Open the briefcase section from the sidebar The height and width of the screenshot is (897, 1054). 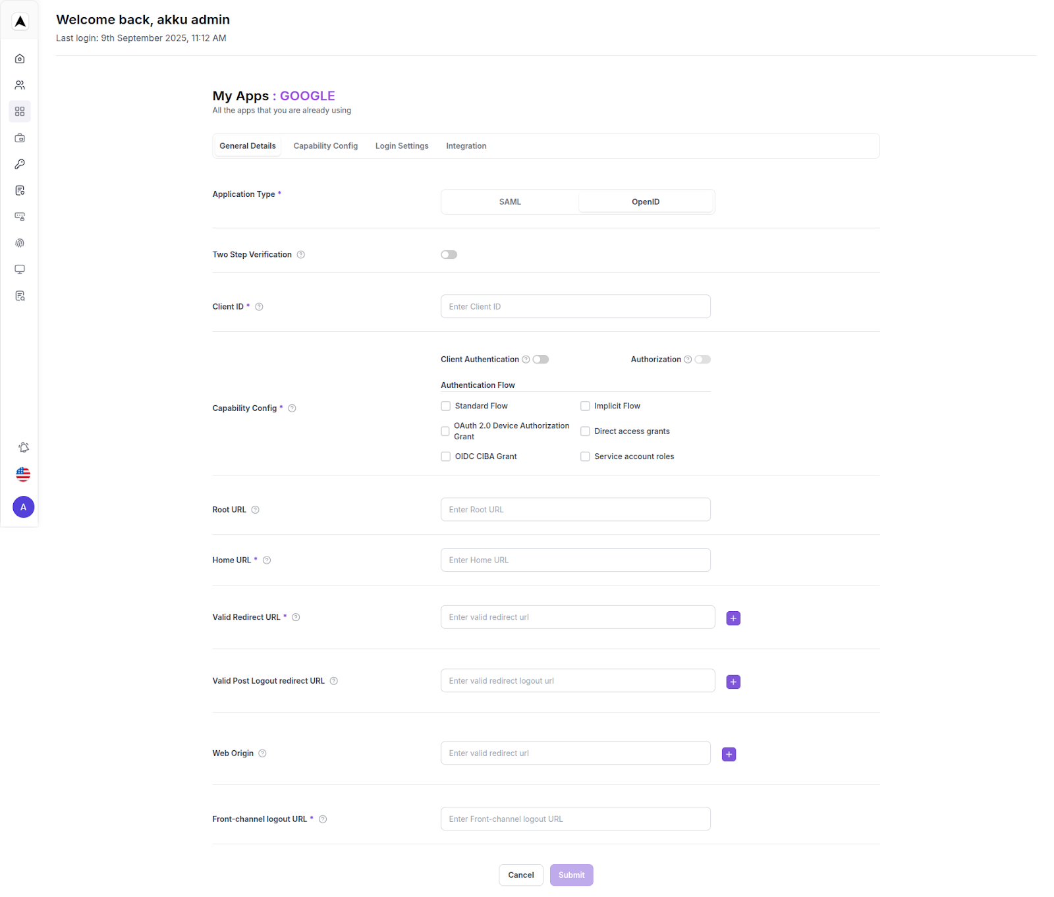[20, 138]
